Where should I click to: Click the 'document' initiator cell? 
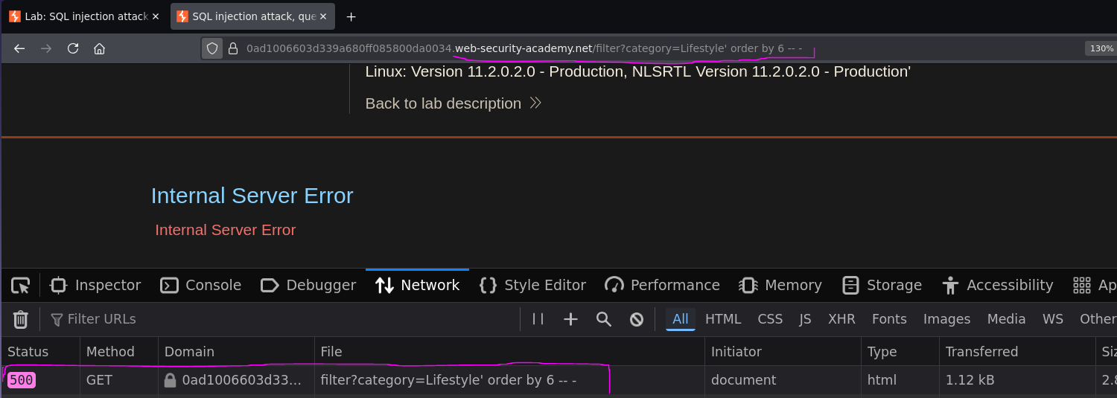[x=783, y=380]
